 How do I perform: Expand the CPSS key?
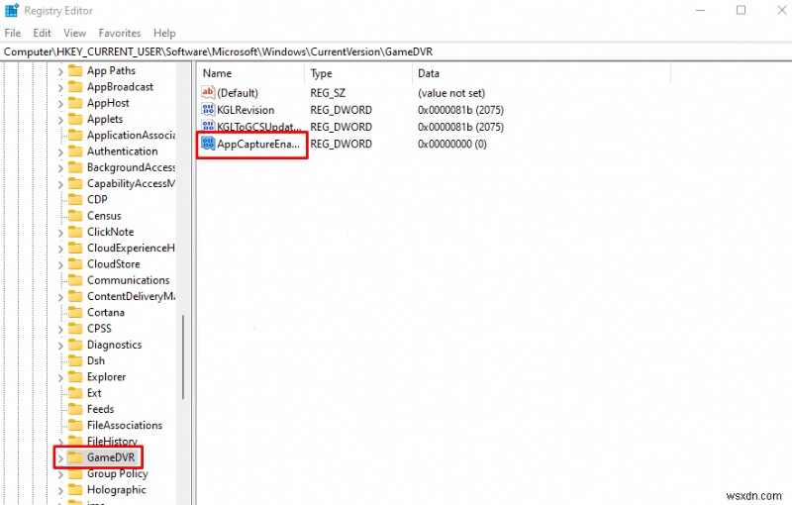coord(60,330)
